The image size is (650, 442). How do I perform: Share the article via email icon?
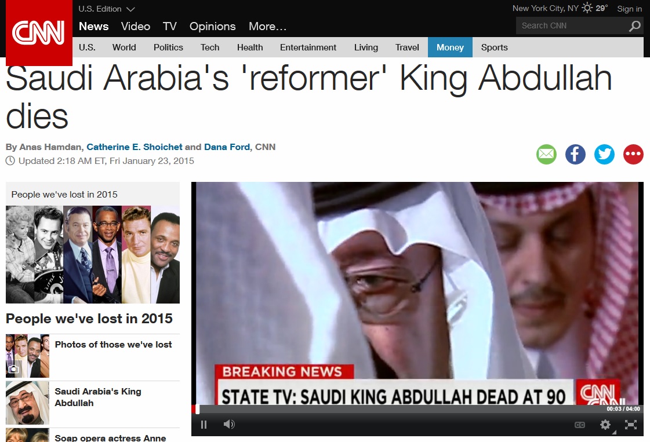546,155
